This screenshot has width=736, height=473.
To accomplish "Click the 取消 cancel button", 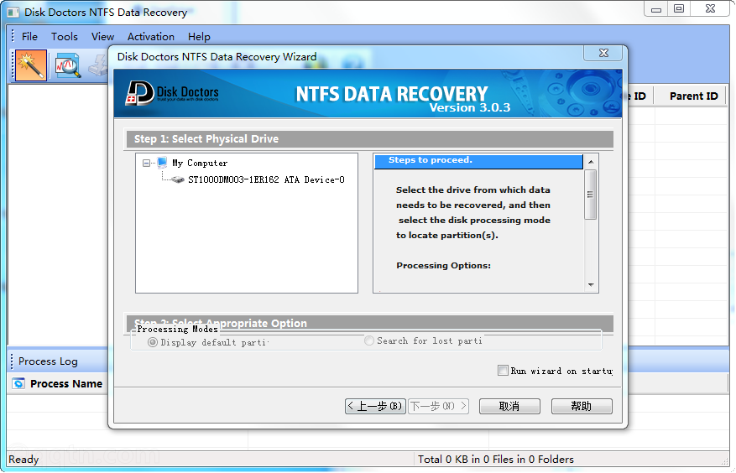I will [509, 406].
